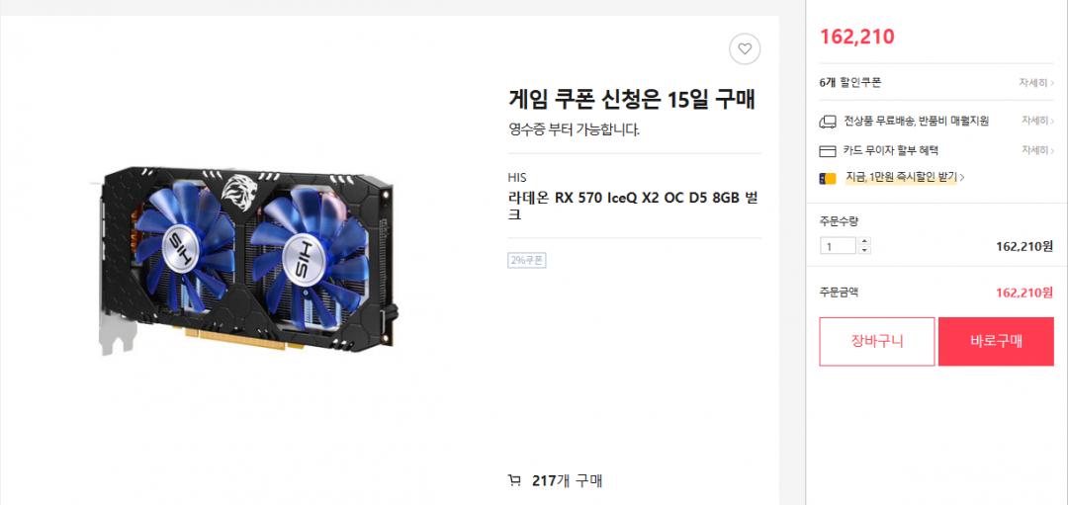Open the HIS brand link
The width and height of the screenshot is (1068, 505).
(x=517, y=178)
